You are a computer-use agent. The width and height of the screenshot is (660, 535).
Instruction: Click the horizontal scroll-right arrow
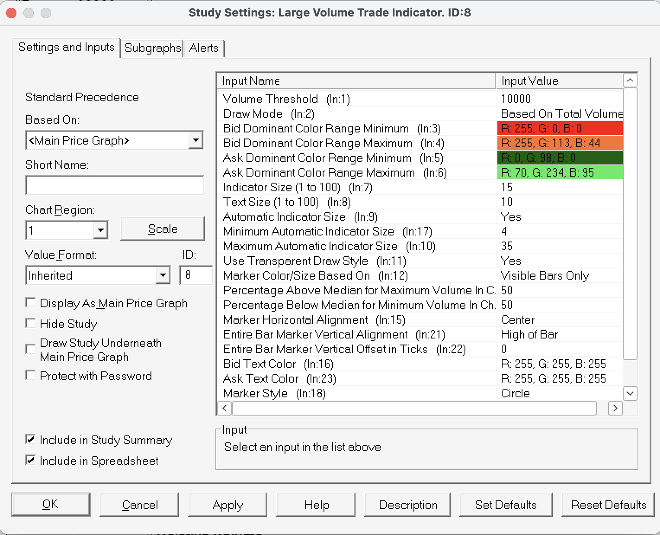click(x=615, y=408)
